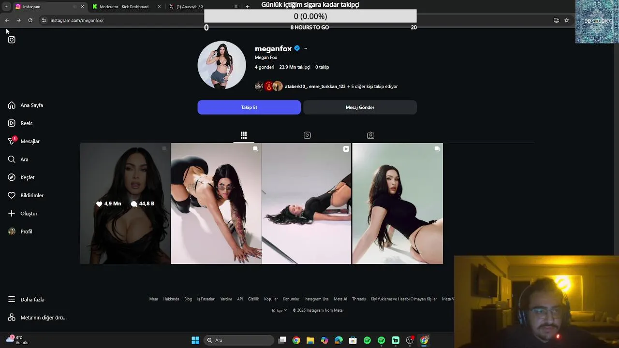619x348 pixels.
Task: Switch to the Moderator - Kick Dashboard tab
Action: point(126,7)
